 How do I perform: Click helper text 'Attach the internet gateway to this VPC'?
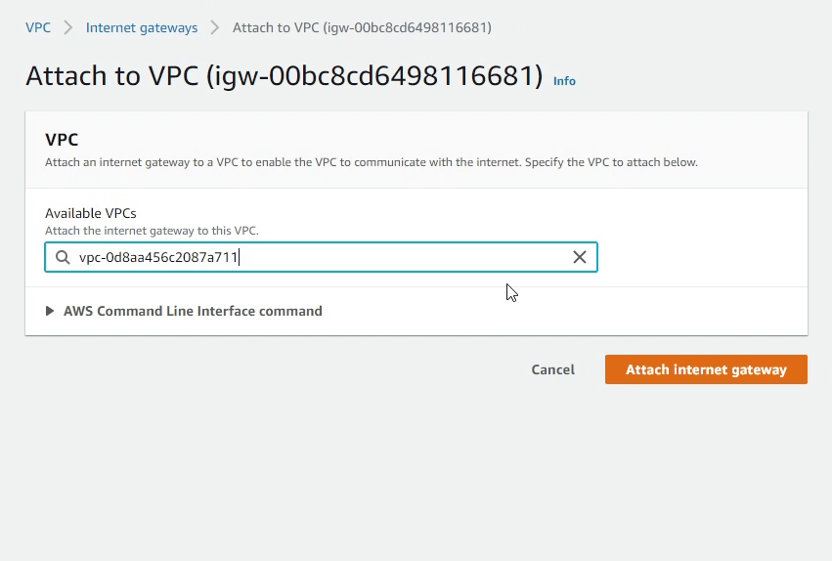(x=152, y=231)
